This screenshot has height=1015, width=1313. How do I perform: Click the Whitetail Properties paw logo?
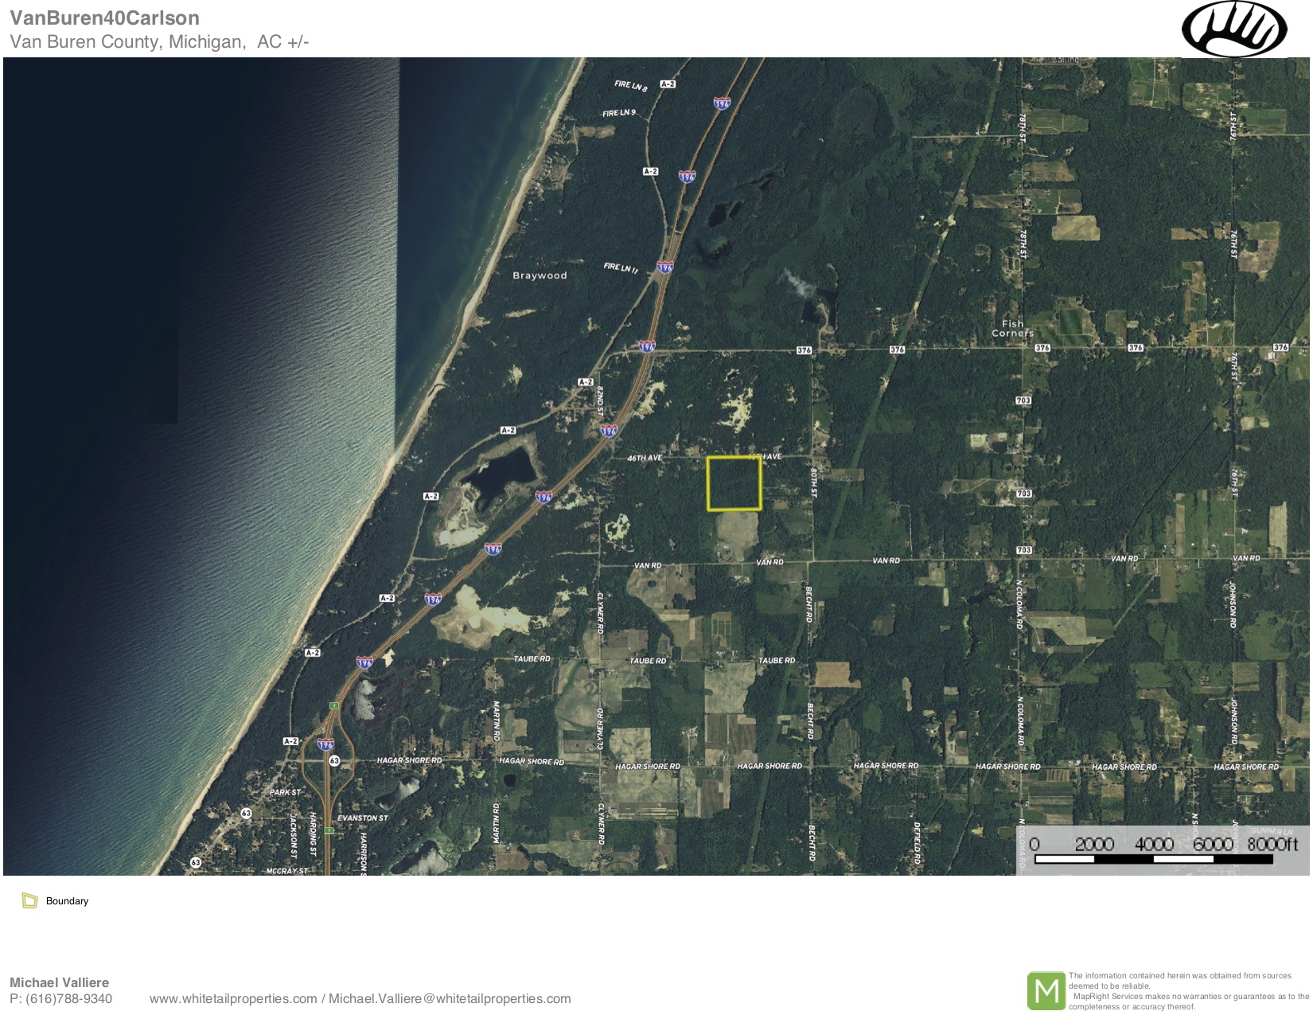click(x=1233, y=29)
